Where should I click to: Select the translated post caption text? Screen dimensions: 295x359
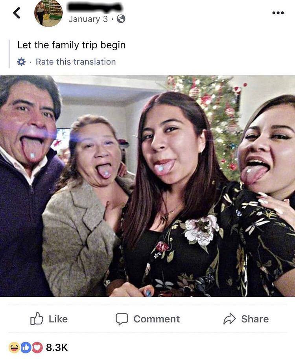pyautogui.click(x=72, y=45)
